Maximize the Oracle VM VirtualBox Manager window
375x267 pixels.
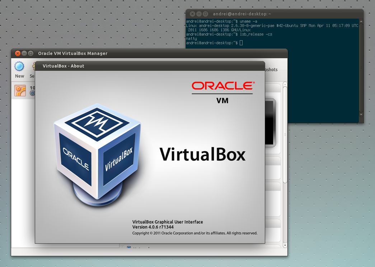click(x=31, y=53)
